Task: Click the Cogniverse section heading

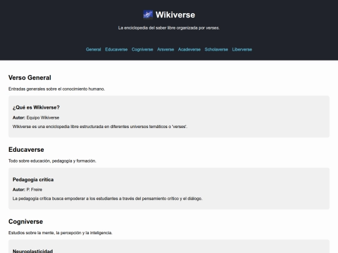Action: tap(26, 222)
